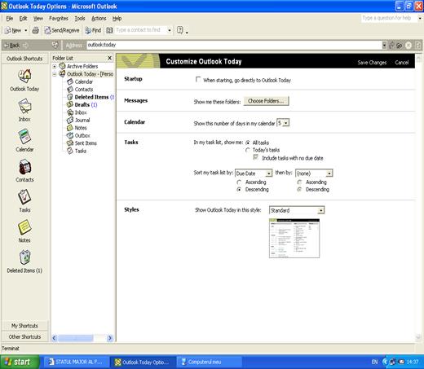
Task: Open the contact search box dropdown arrow
Action: coord(170,30)
